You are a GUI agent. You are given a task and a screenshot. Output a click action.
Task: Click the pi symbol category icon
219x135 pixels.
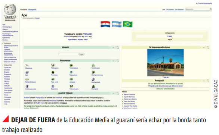click(x=71, y=72)
